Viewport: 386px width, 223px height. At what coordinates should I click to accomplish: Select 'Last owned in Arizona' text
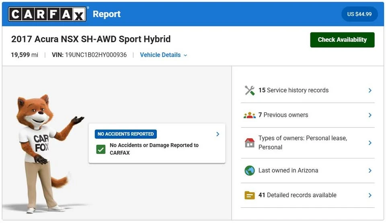(288, 170)
